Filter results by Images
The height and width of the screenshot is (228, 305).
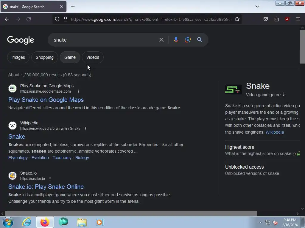click(x=18, y=57)
